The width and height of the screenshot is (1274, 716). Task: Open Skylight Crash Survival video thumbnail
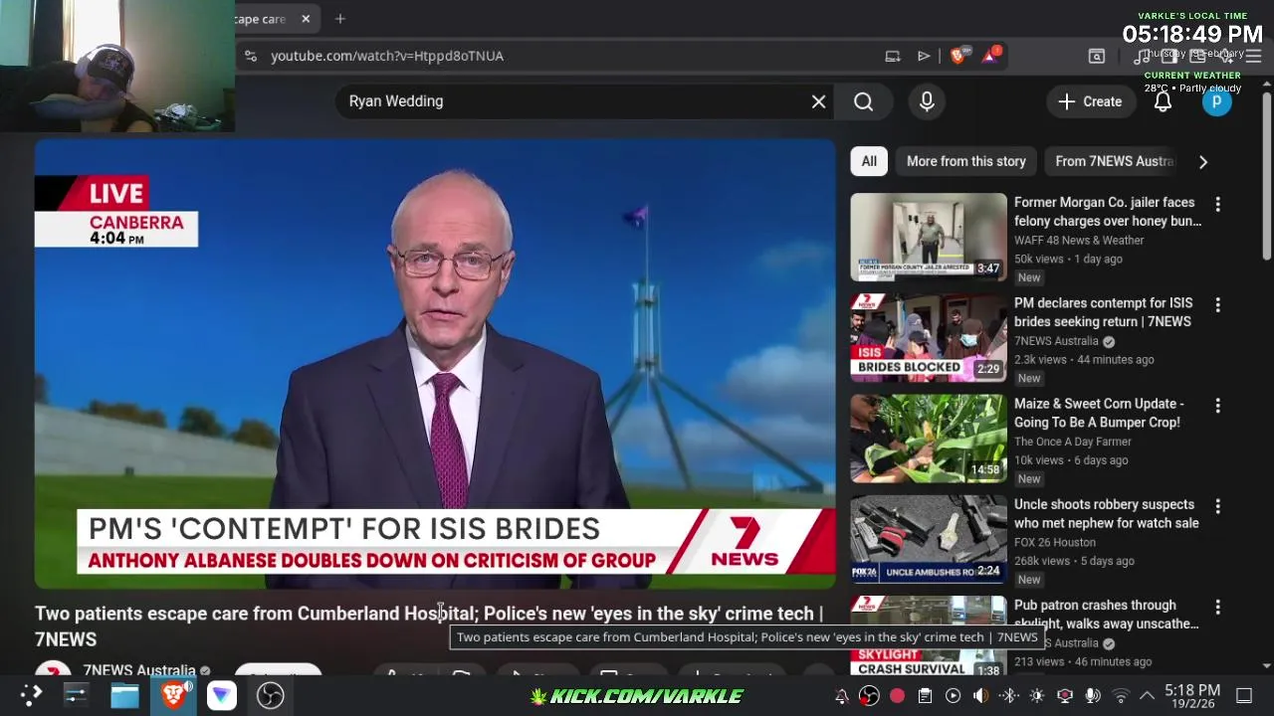[x=929, y=636]
